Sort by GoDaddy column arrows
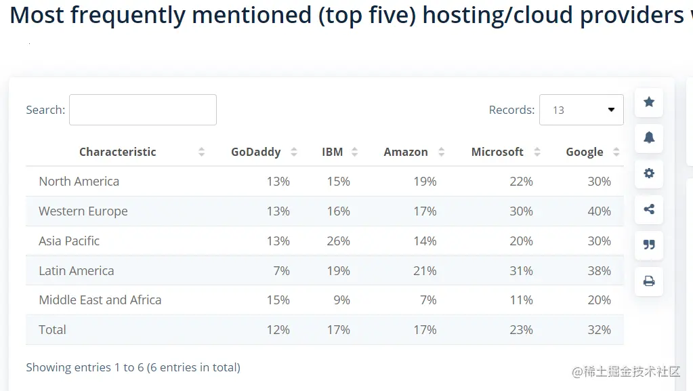Screen dimensions: 693x391 [294, 152]
